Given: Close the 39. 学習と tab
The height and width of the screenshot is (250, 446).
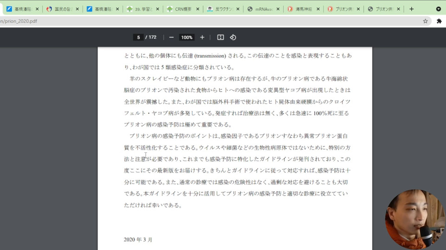Looking at the screenshot, I should pyautogui.click(x=157, y=9).
